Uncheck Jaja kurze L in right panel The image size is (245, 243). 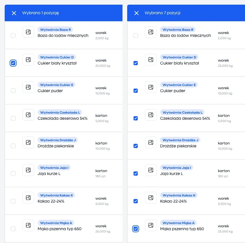[136, 174]
